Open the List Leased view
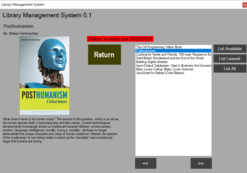247x173 pixels. (230, 59)
